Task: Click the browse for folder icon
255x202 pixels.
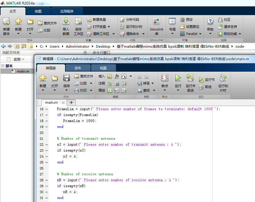Action: coord(24,47)
